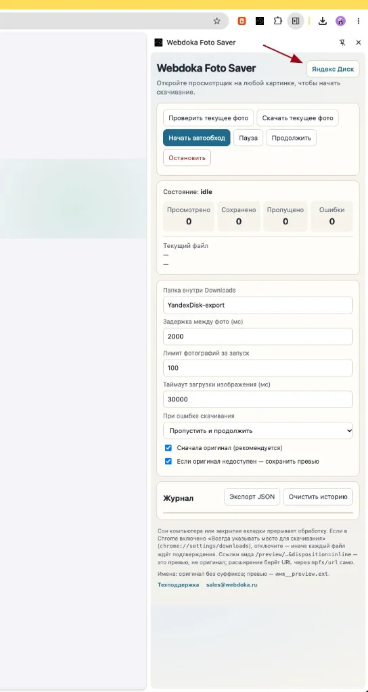Click the sales@webdoka.ru email link

pos(232,585)
